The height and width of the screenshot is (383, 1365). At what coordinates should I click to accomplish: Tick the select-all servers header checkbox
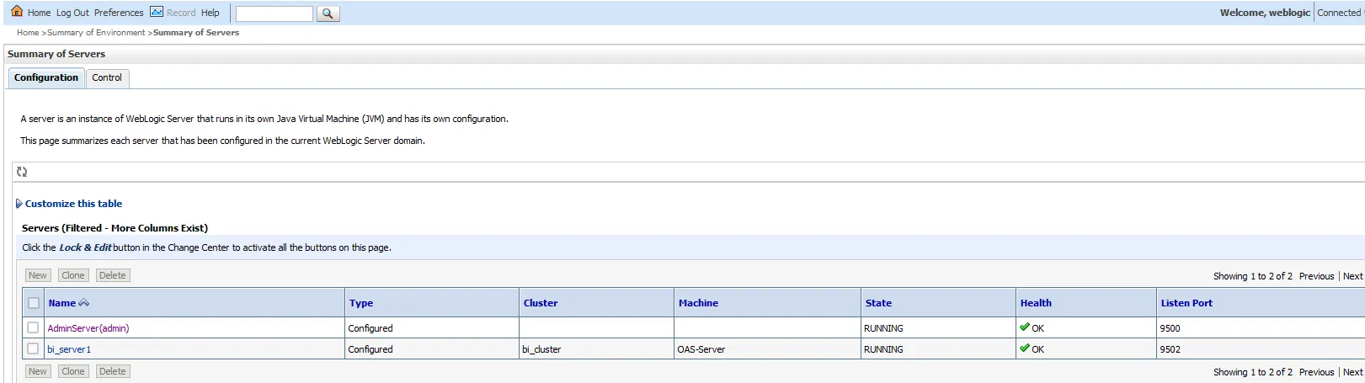[34, 303]
